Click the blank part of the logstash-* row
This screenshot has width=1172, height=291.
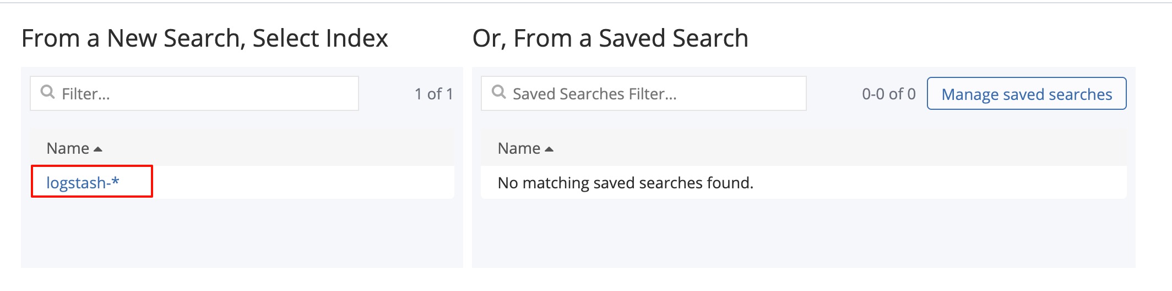click(303, 182)
